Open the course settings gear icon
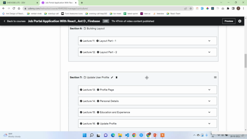This screenshot has height=139, width=247. [240, 21]
